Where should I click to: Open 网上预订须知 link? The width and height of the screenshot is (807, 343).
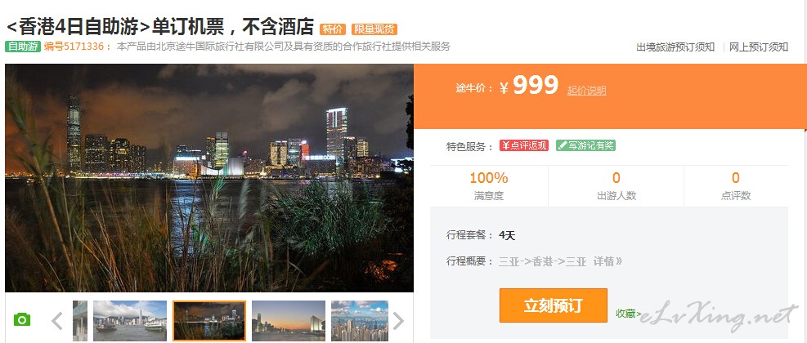click(759, 47)
